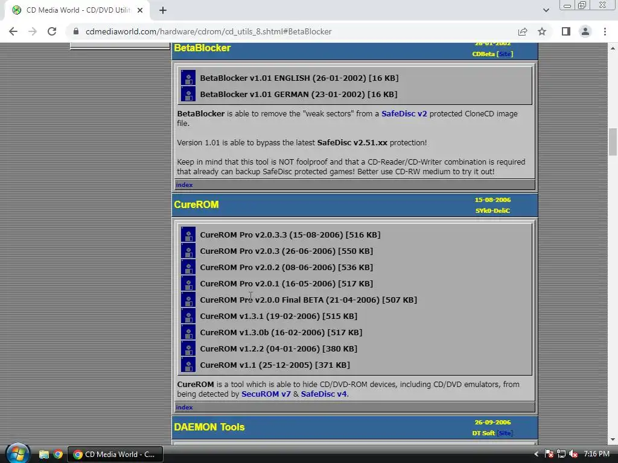Click the CDBeta Site link
Image resolution: width=618 pixels, height=463 pixels.
(505, 54)
